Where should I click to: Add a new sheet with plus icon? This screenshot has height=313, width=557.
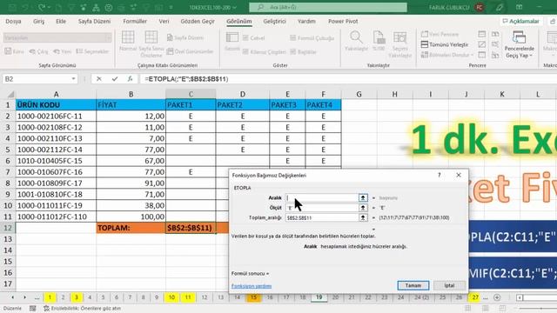pos(497,297)
